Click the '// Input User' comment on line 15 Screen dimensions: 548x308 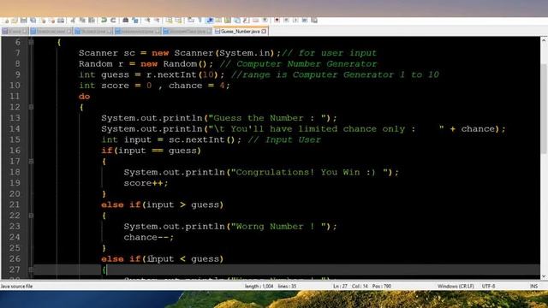284,139
